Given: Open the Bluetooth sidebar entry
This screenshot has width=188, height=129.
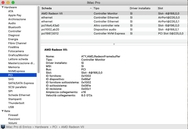Looking at the screenshot, I should 15,27.
